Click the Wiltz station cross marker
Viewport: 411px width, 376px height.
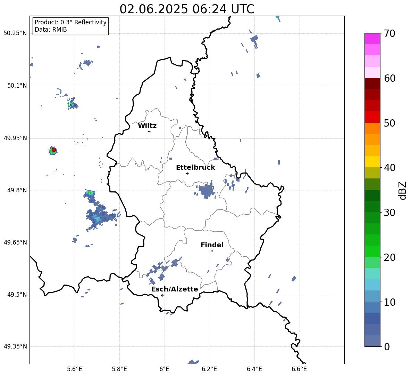(149, 131)
